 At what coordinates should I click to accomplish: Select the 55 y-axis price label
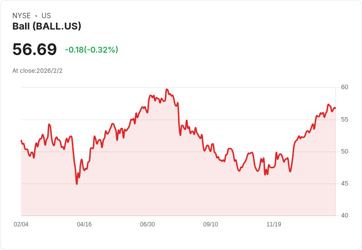345,119
